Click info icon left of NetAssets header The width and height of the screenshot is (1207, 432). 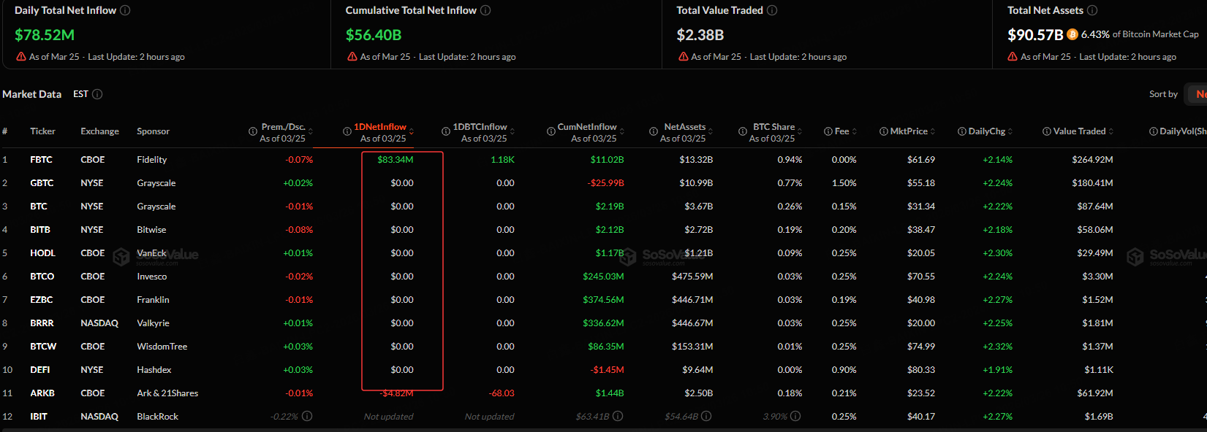click(x=654, y=131)
